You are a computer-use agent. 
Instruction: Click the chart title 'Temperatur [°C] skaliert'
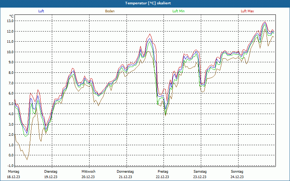click(148, 3)
